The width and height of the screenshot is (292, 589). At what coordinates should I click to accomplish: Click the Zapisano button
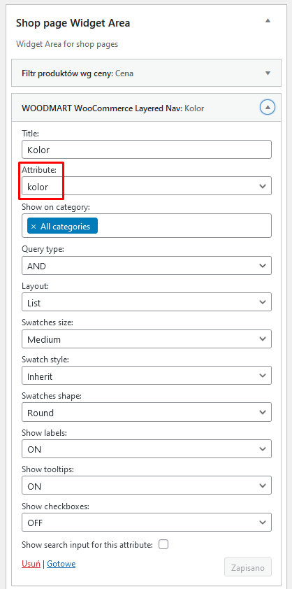click(x=248, y=567)
